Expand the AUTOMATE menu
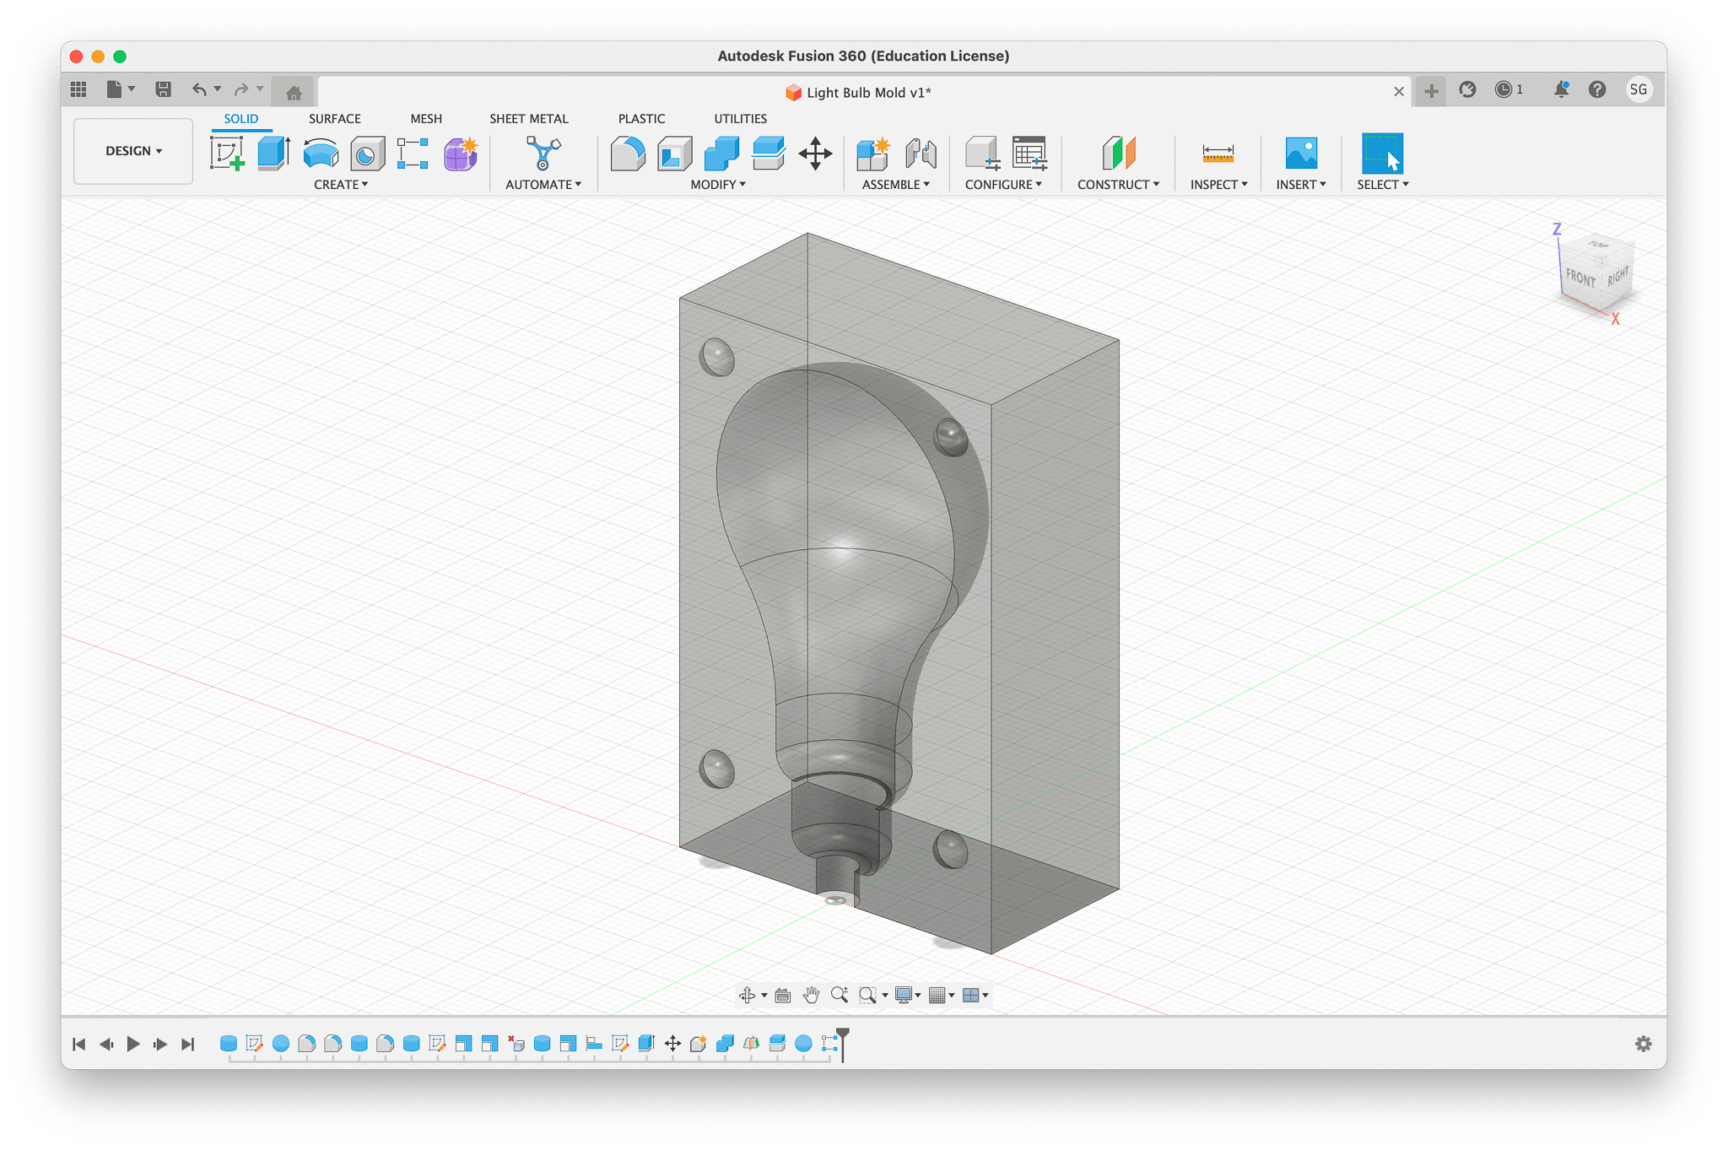 click(x=543, y=185)
